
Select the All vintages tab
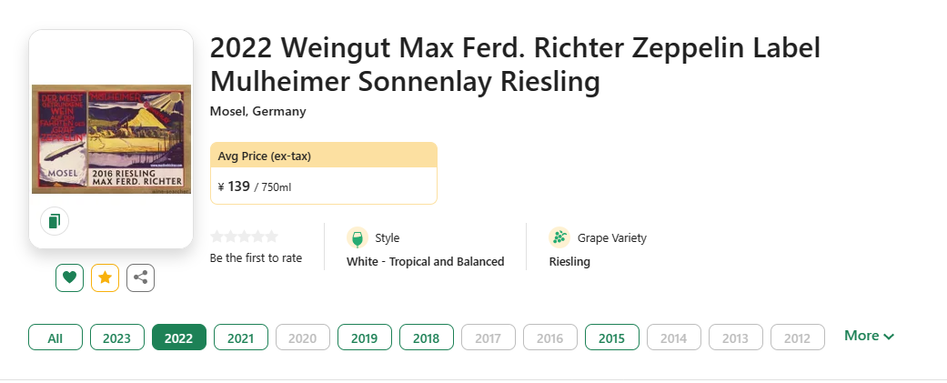[x=55, y=338]
